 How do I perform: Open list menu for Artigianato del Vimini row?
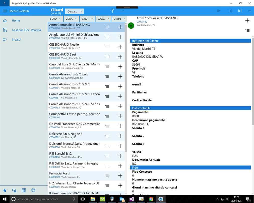(x=107, y=37)
